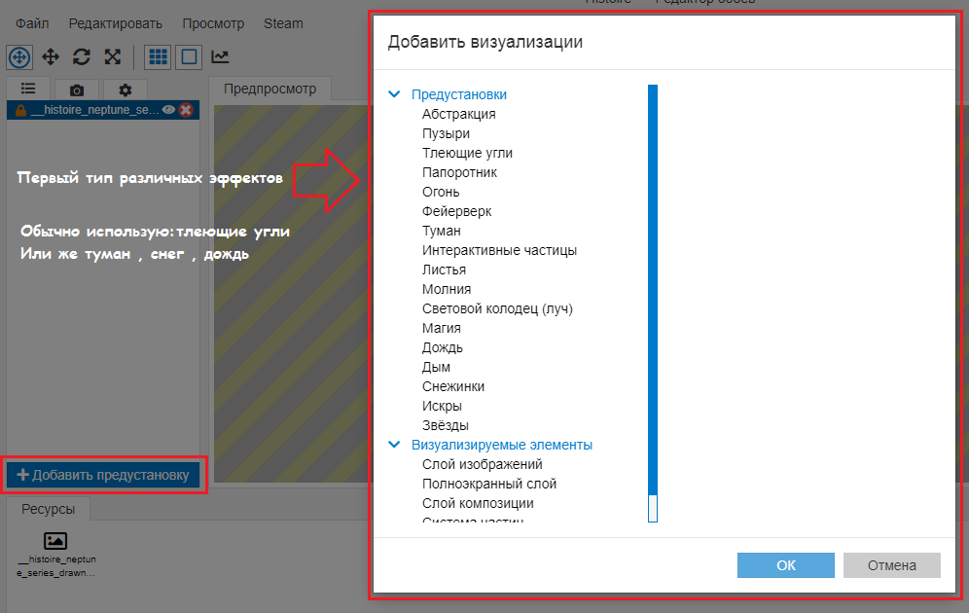Collapse the Визуализируемые элементы section
969x613 pixels.
point(394,445)
